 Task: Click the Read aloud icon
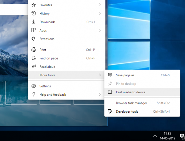point(34,66)
